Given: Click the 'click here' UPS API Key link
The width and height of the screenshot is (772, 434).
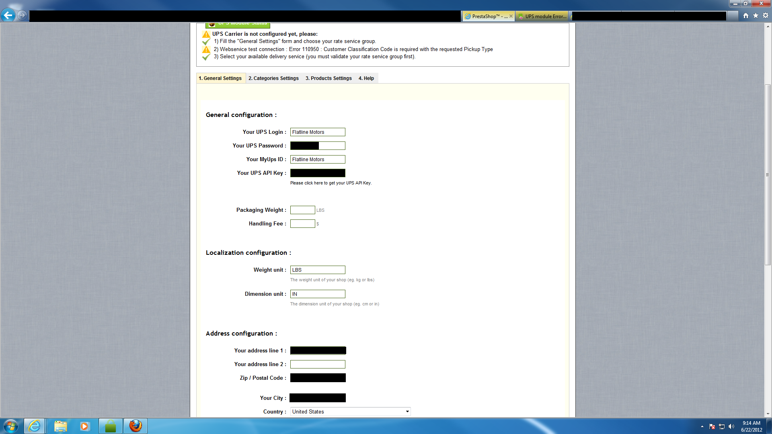Looking at the screenshot, I should pyautogui.click(x=314, y=183).
